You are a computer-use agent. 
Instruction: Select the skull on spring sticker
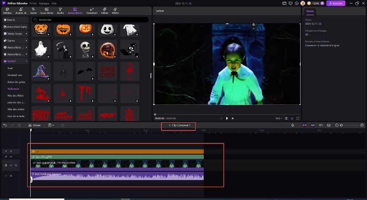[x=85, y=49]
